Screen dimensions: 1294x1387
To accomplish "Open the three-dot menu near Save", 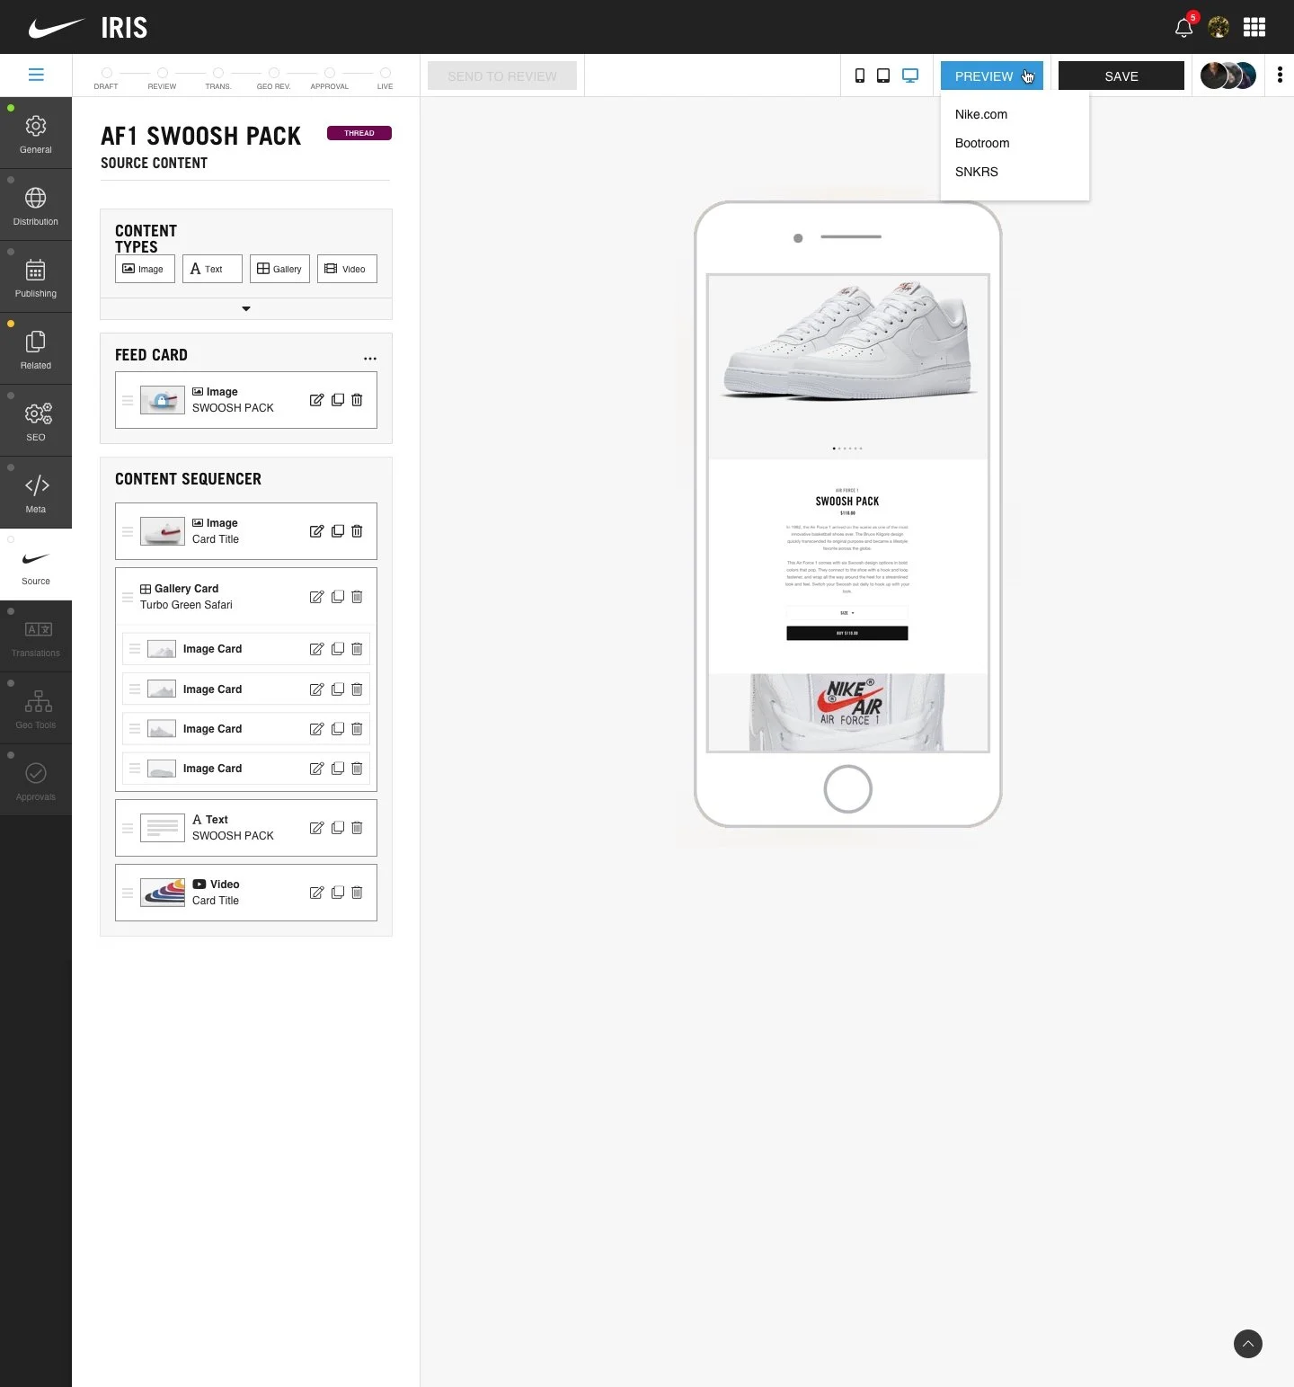I will [x=1280, y=76].
